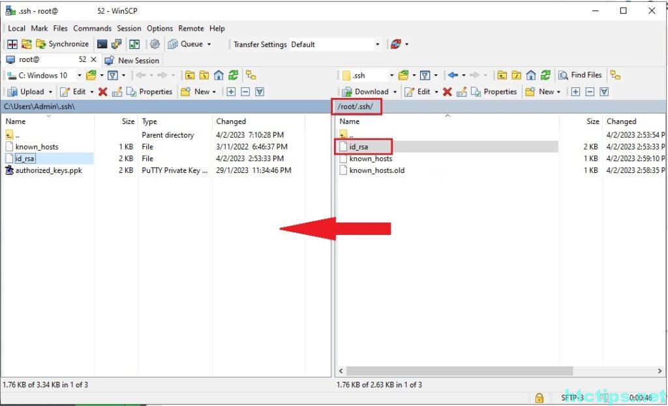Click the local panel filter icon
This screenshot has height=406, width=668.
coord(112,76)
